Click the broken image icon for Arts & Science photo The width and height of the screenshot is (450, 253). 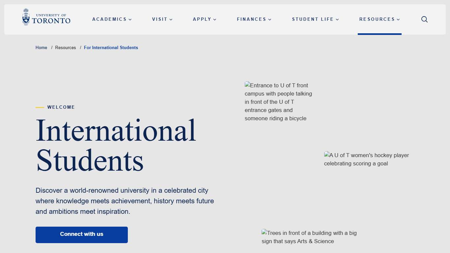tap(264, 233)
